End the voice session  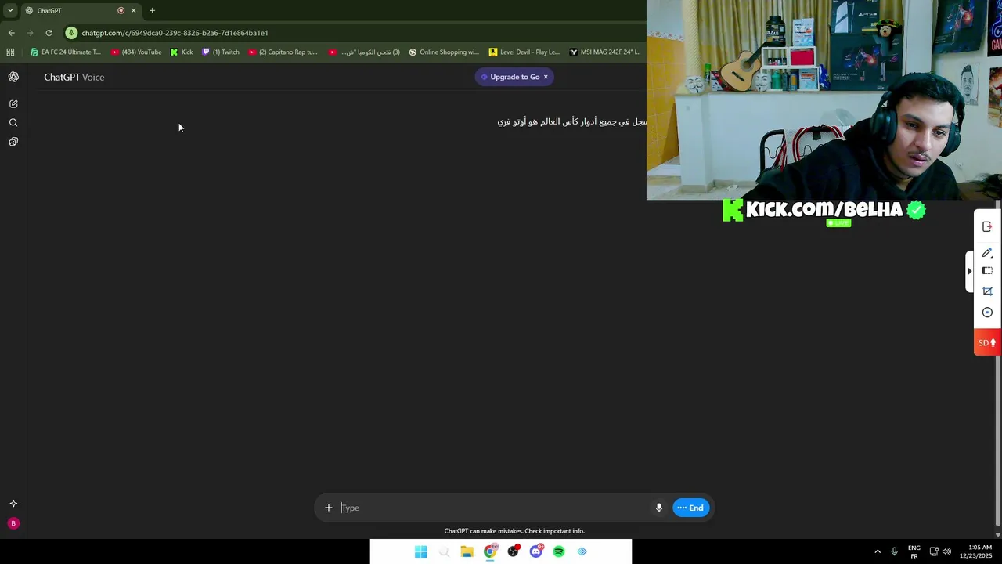(691, 508)
